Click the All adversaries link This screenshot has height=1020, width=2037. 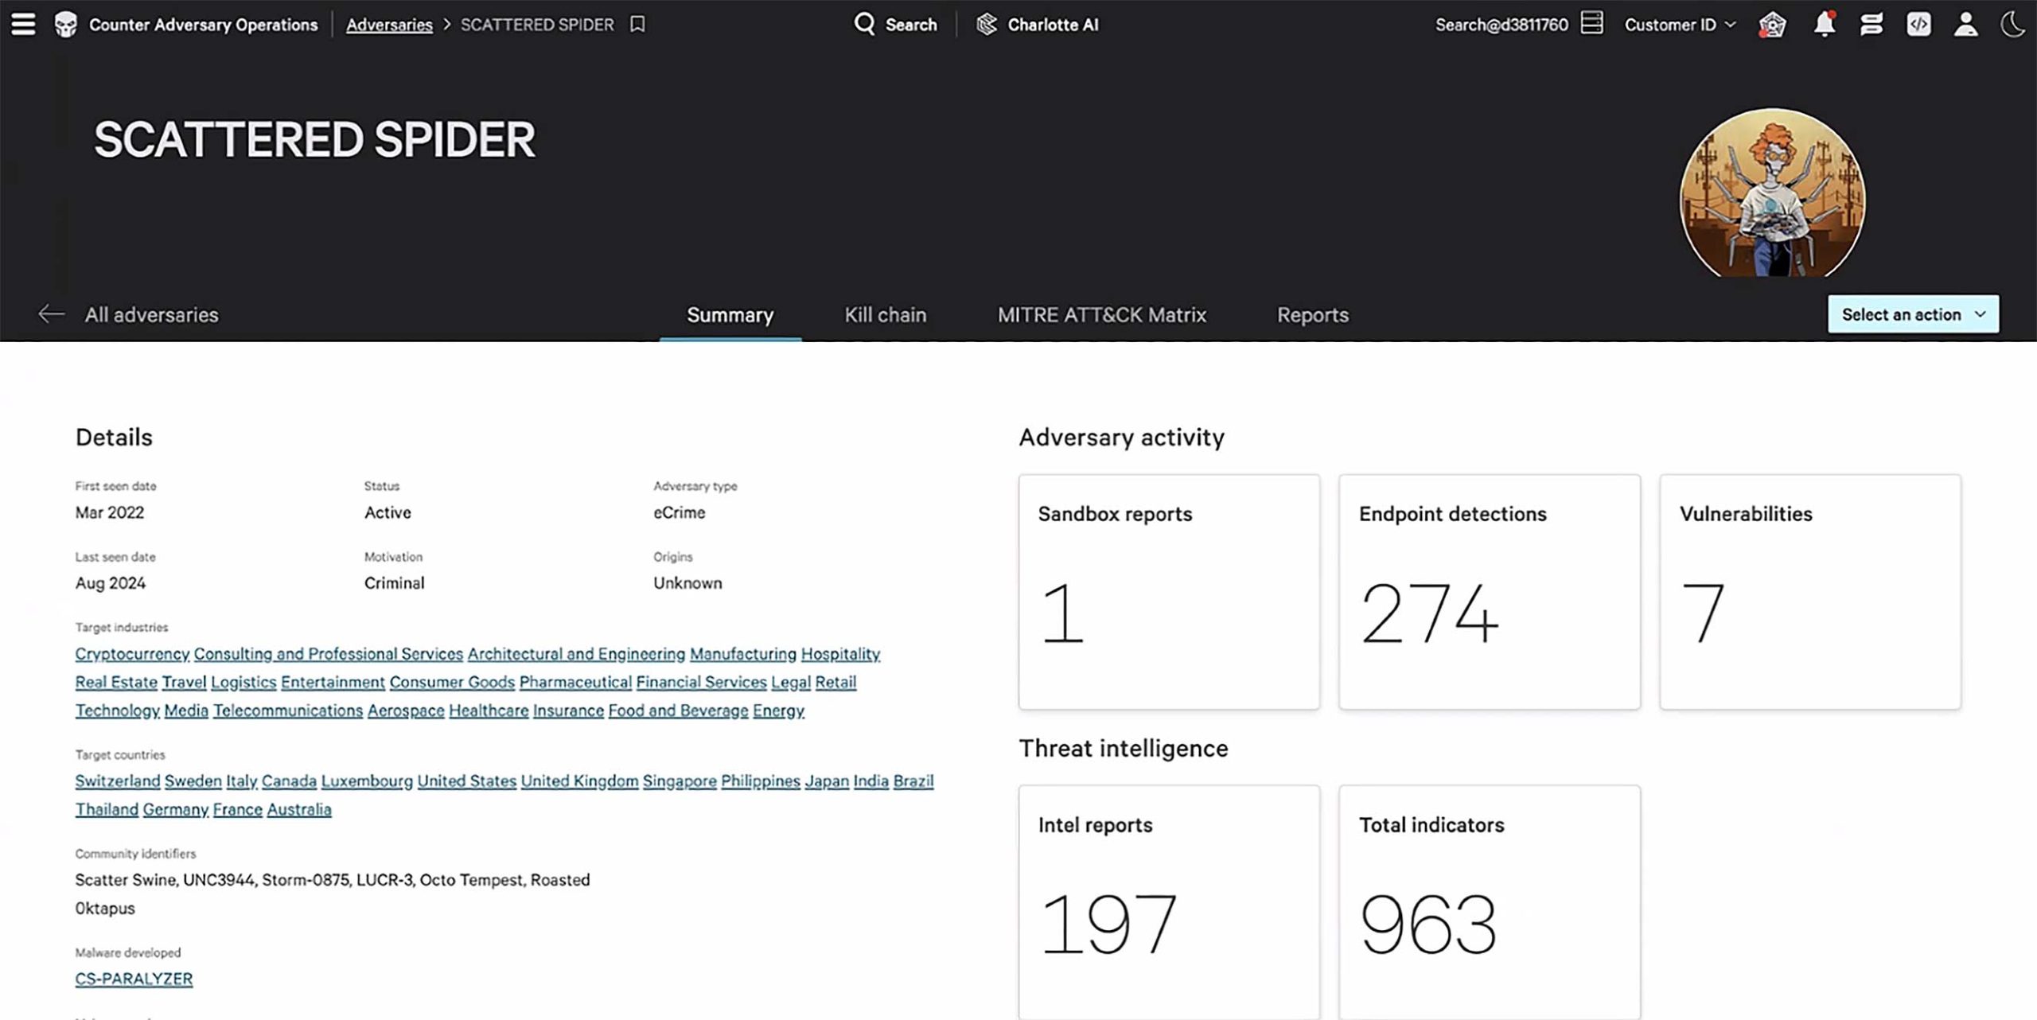point(151,315)
